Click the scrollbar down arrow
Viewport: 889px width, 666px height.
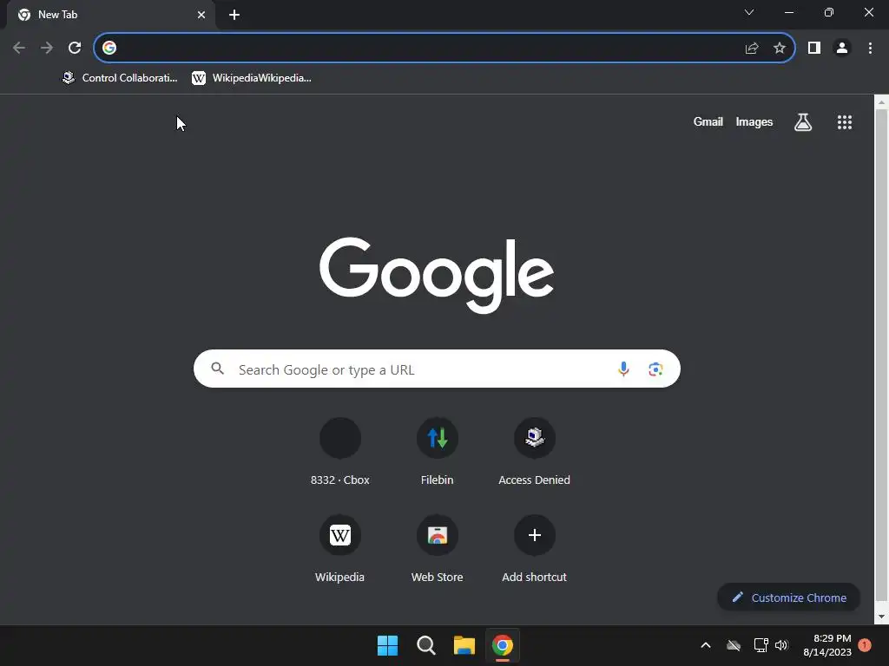click(x=882, y=617)
